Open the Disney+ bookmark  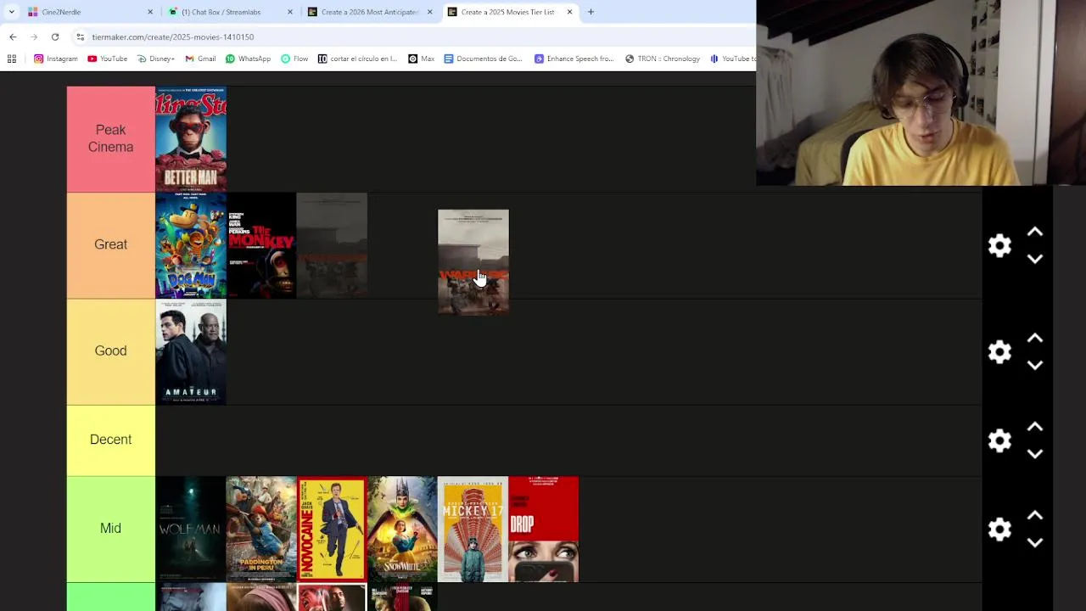(155, 59)
